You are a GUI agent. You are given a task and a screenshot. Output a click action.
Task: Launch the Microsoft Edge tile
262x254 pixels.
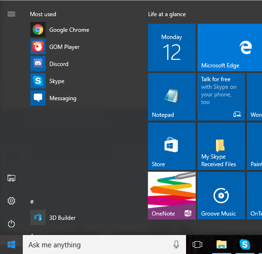coord(230,47)
